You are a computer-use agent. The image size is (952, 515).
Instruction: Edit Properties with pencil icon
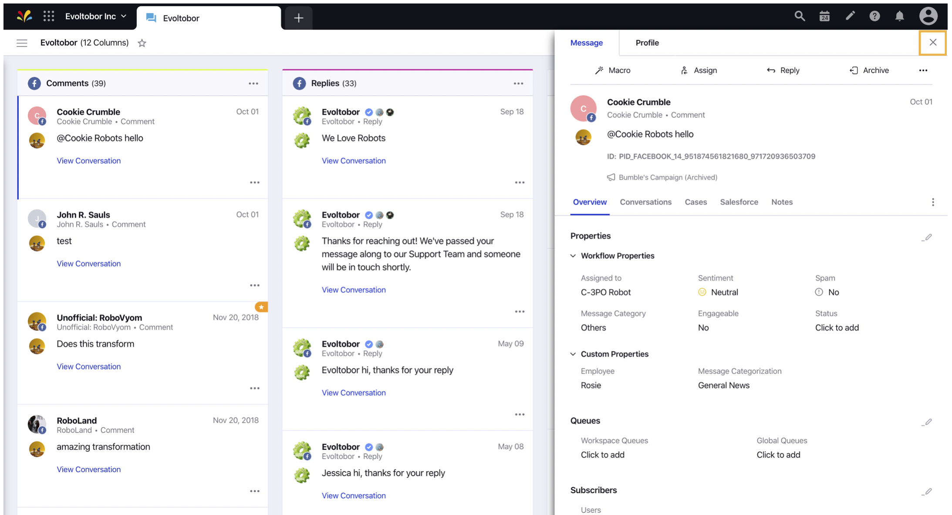tap(927, 237)
